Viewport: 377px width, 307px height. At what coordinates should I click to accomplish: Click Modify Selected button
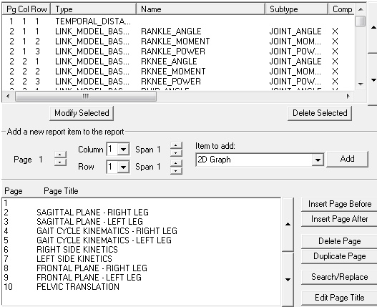[x=82, y=113]
